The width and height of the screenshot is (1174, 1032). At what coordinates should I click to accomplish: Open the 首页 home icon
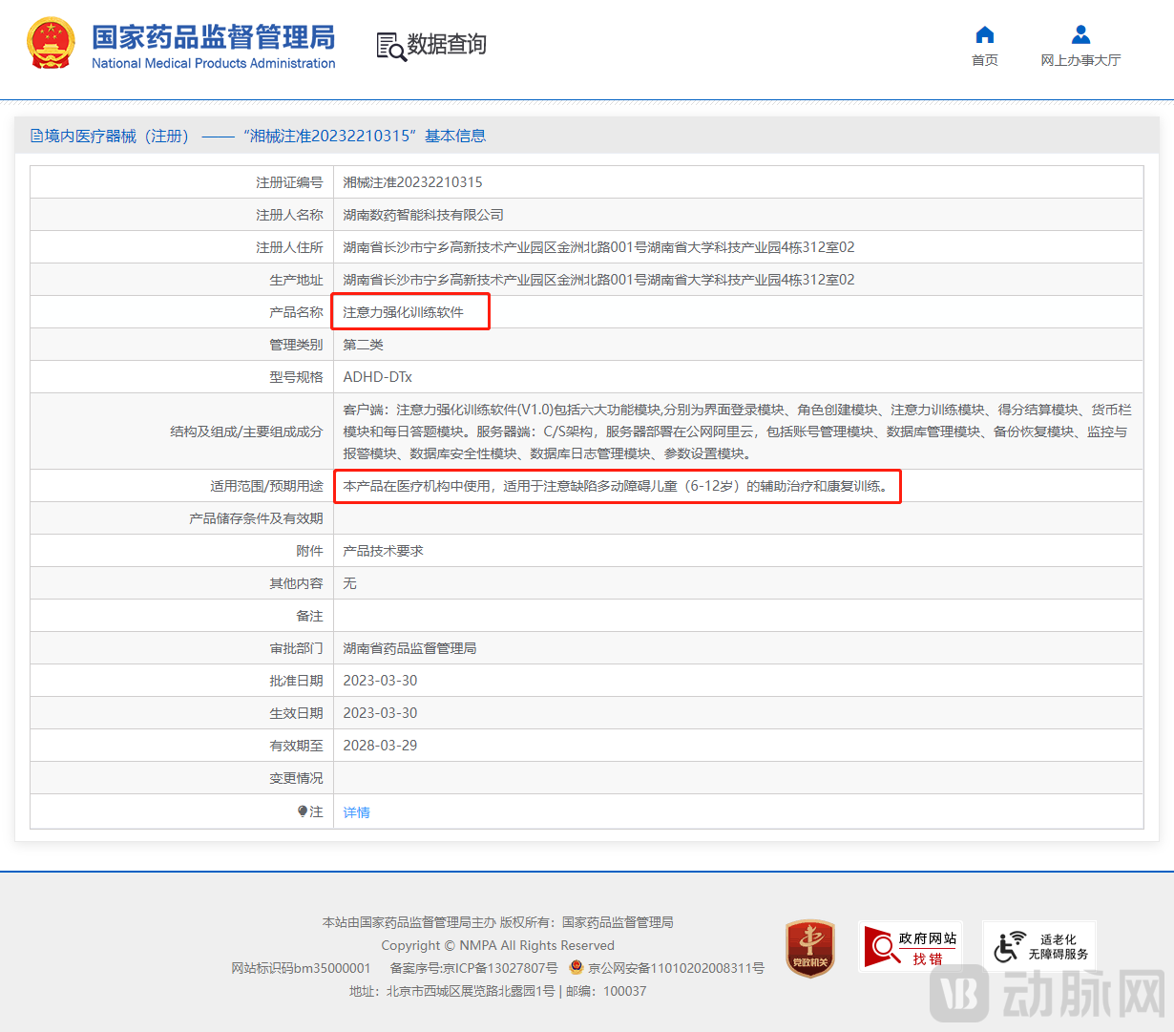point(985,35)
